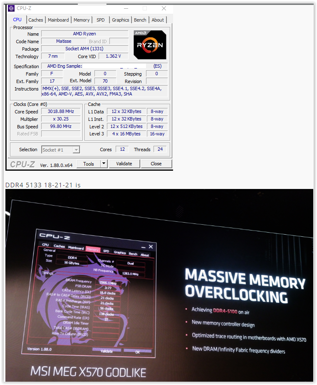This screenshot has height=385, width=317.
Task: Click the DRAM Frequency value 2566.1 MHz
Action: pyautogui.click(x=108, y=283)
